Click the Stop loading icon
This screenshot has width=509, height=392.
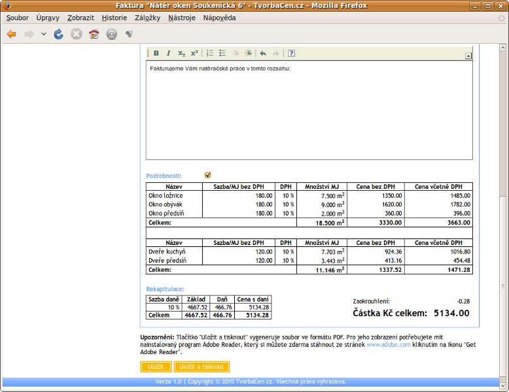[77, 34]
